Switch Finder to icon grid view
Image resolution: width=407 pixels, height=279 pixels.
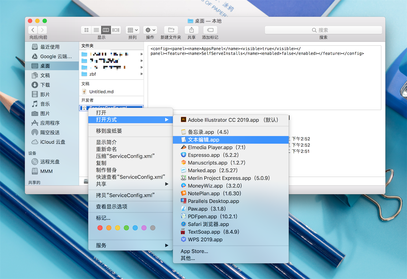[86, 30]
